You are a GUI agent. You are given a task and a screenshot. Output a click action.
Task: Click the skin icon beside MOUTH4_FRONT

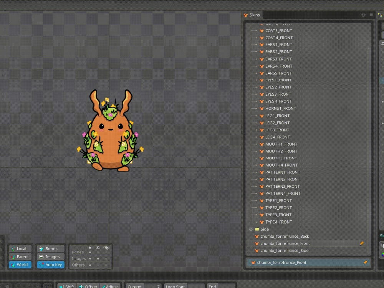(x=262, y=165)
